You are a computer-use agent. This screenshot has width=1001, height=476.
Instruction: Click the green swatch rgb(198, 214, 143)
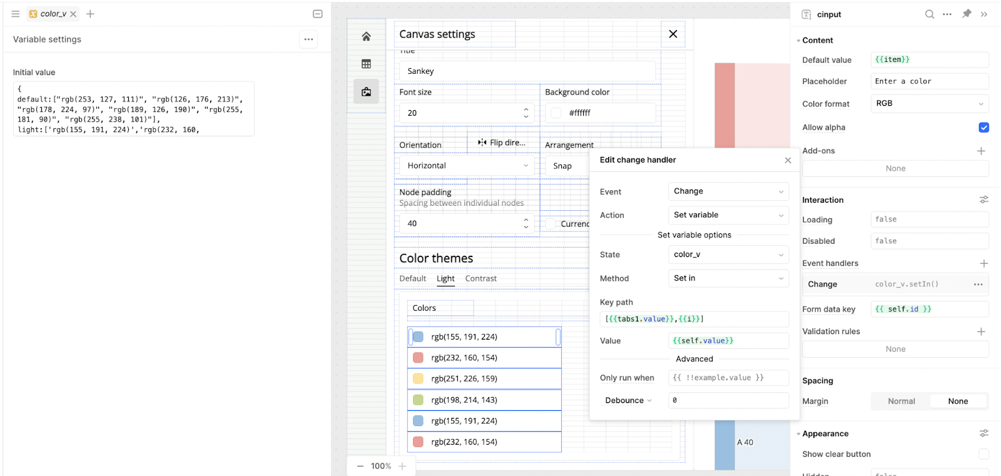click(418, 400)
